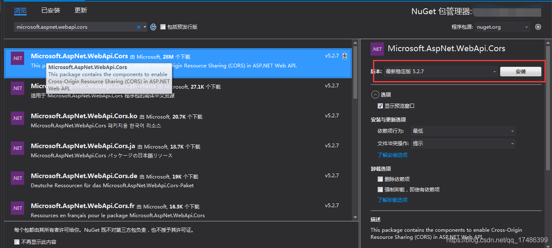
Task: Open the 程序包源 nuget.org dropdown
Action: 502,27
